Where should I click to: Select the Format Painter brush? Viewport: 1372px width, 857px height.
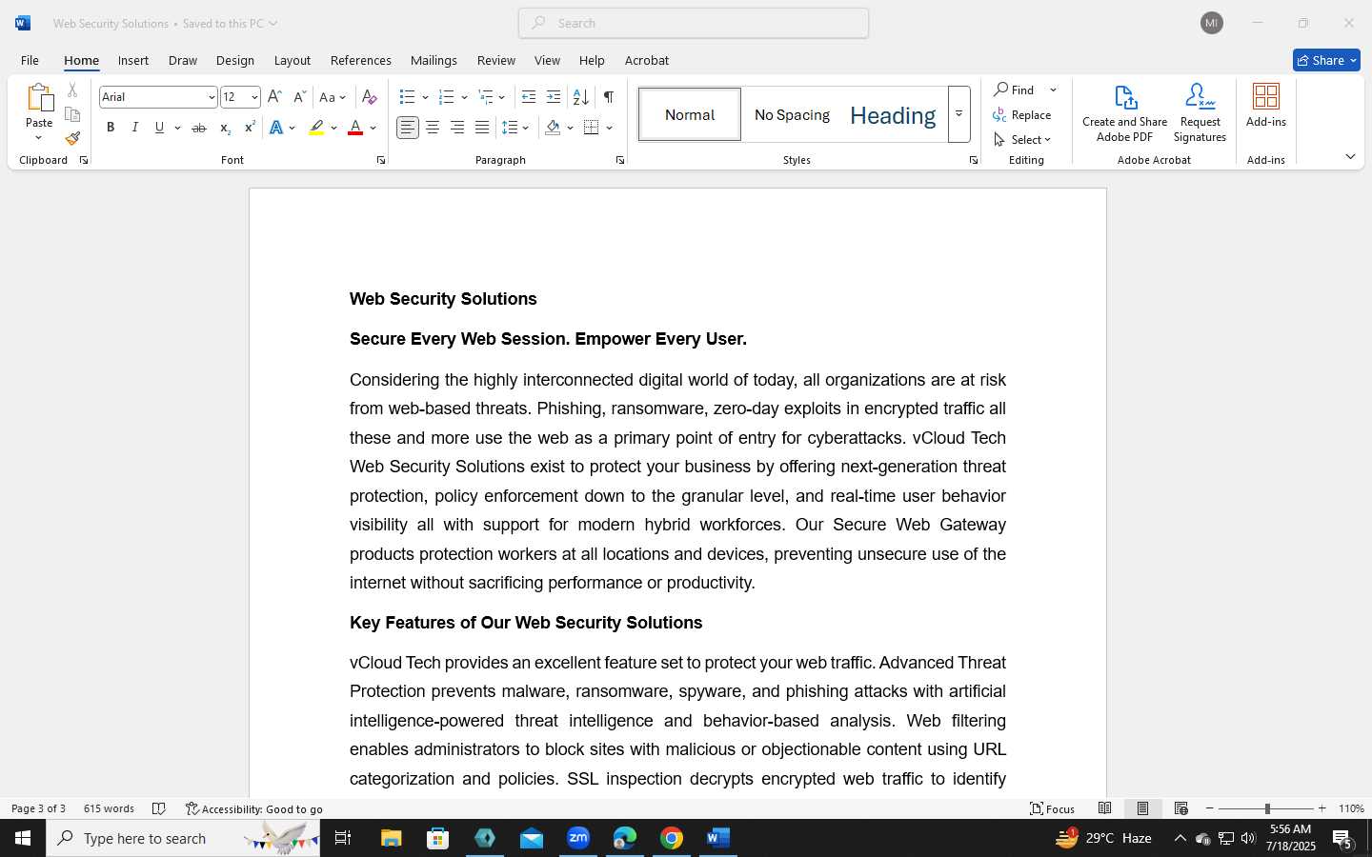pos(72,138)
